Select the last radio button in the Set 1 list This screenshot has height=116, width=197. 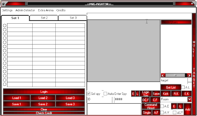(x=5, y=84)
